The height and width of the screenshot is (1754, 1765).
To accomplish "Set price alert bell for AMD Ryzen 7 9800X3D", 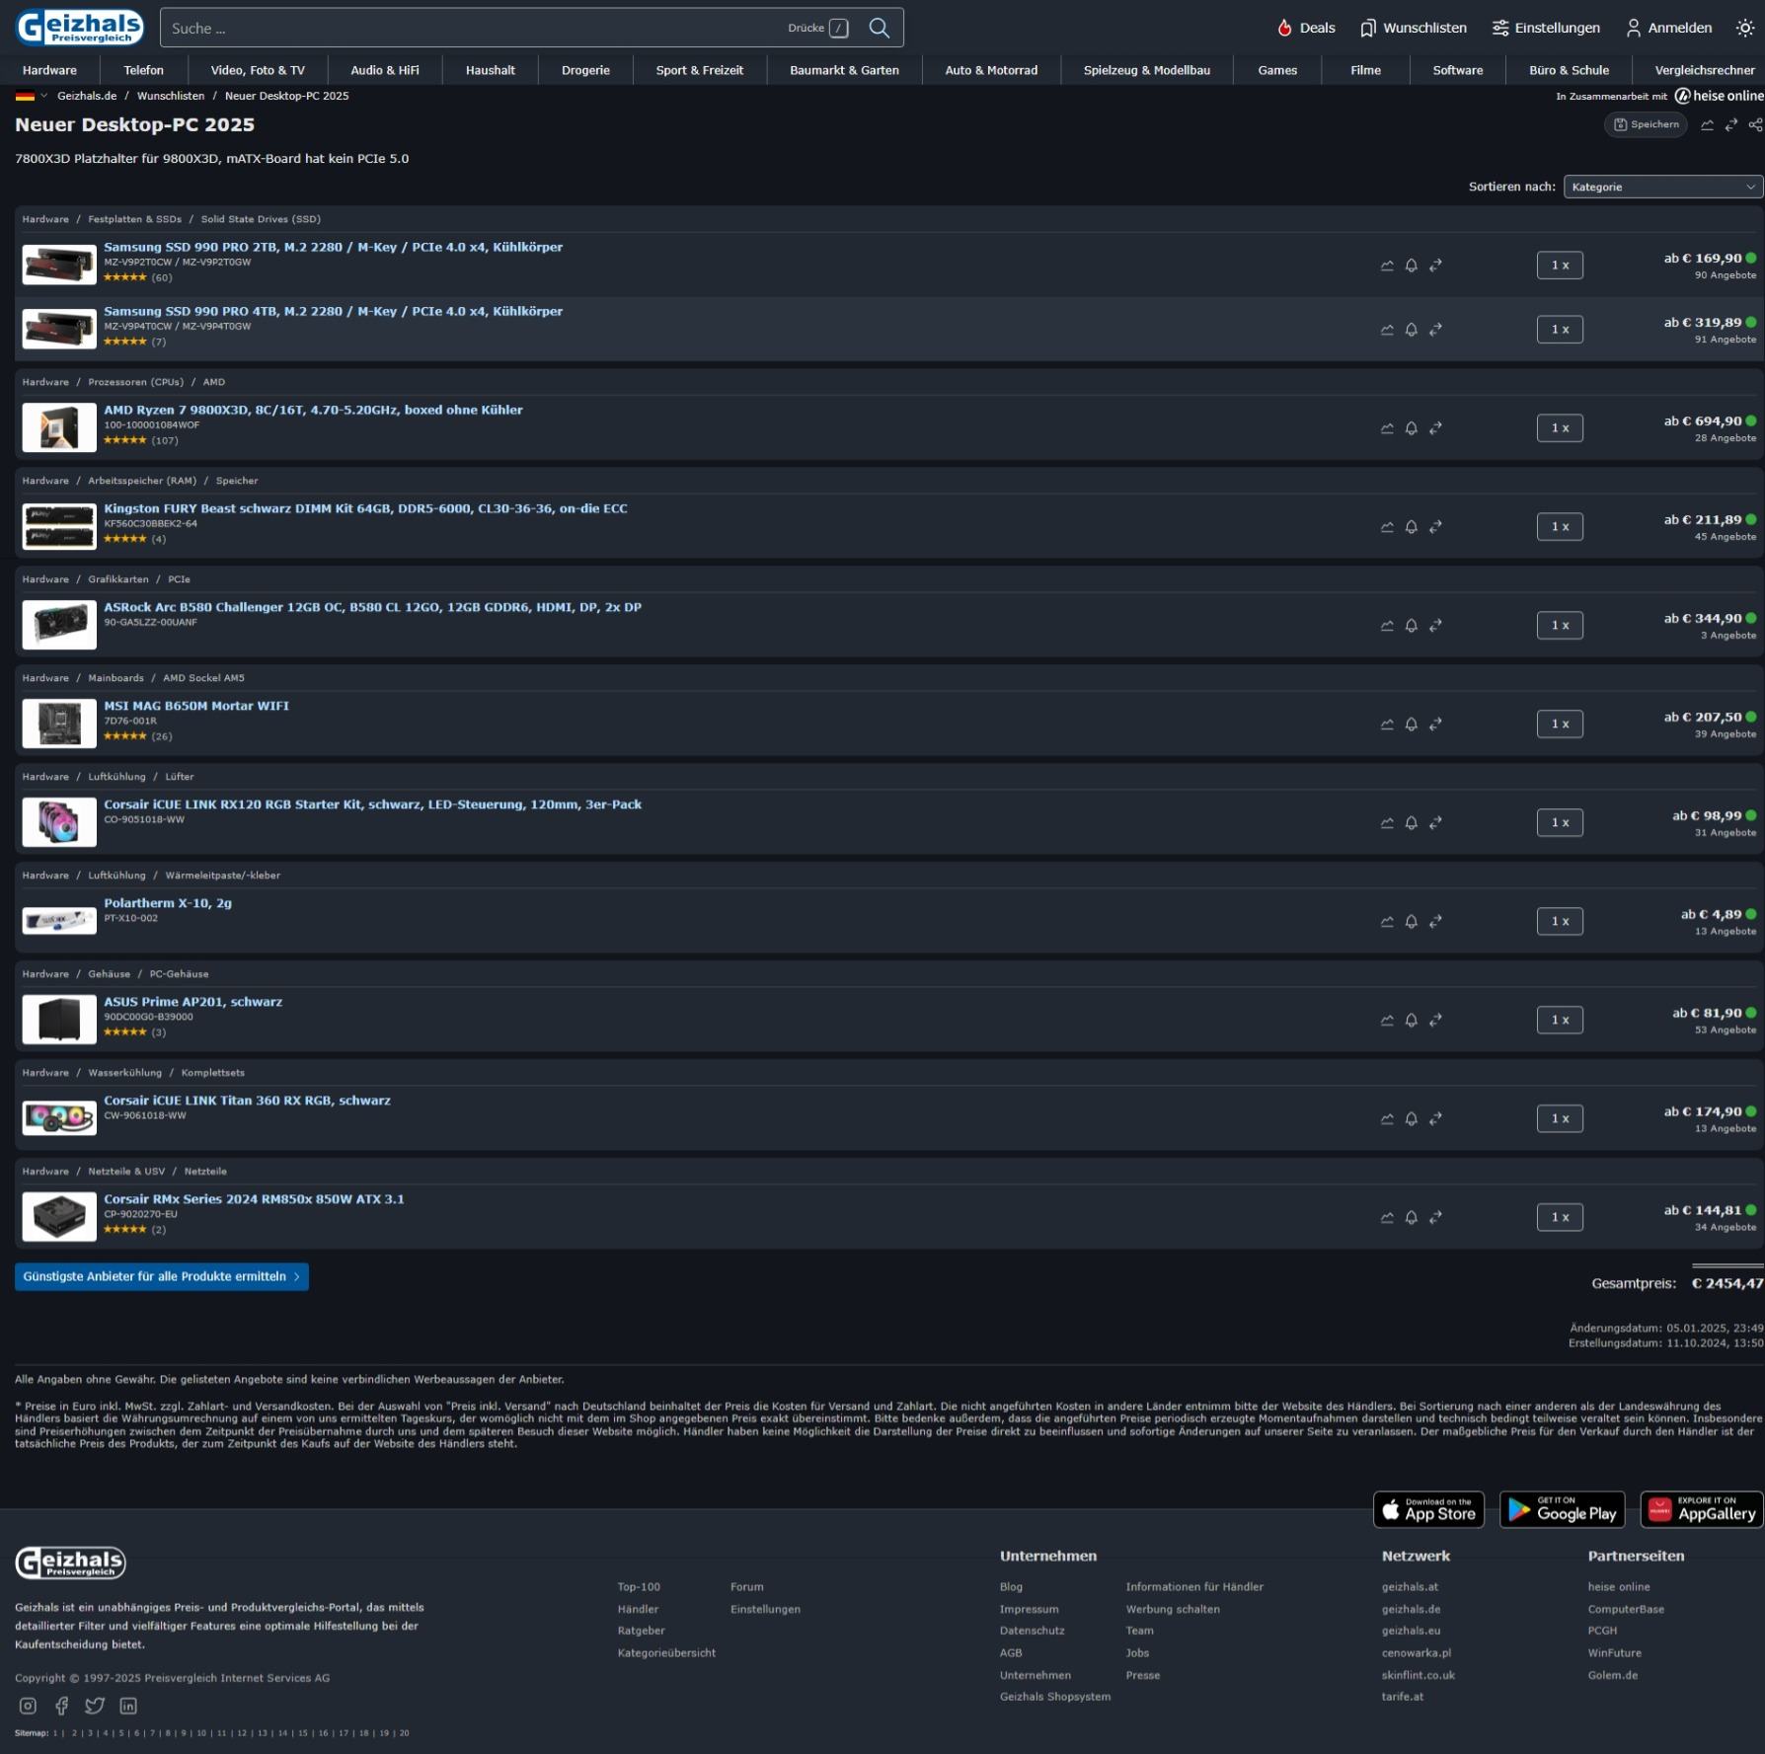I will 1412,428.
